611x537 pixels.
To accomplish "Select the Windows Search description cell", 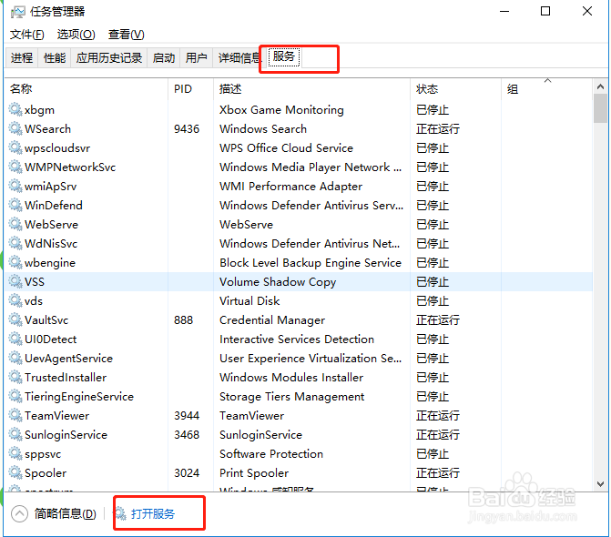I will [263, 129].
